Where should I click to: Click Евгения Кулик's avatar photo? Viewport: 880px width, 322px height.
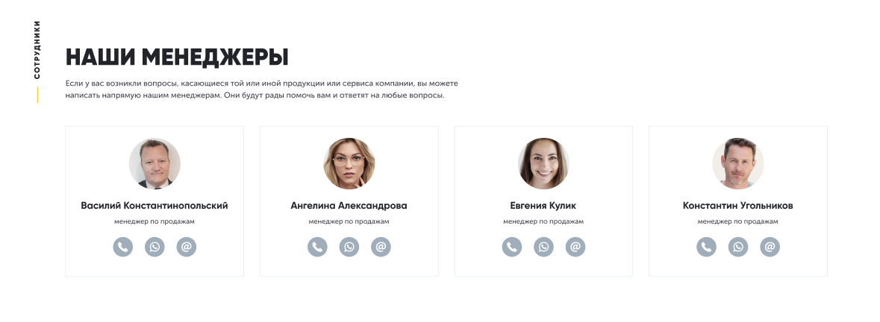click(x=543, y=163)
